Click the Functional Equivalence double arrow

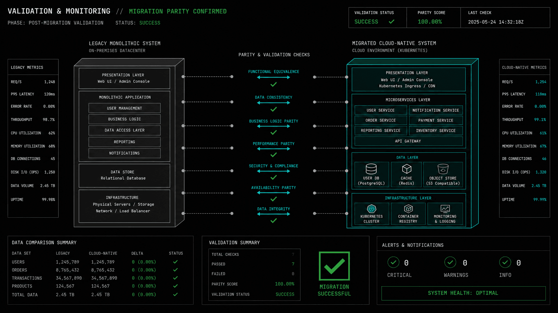[x=273, y=77]
